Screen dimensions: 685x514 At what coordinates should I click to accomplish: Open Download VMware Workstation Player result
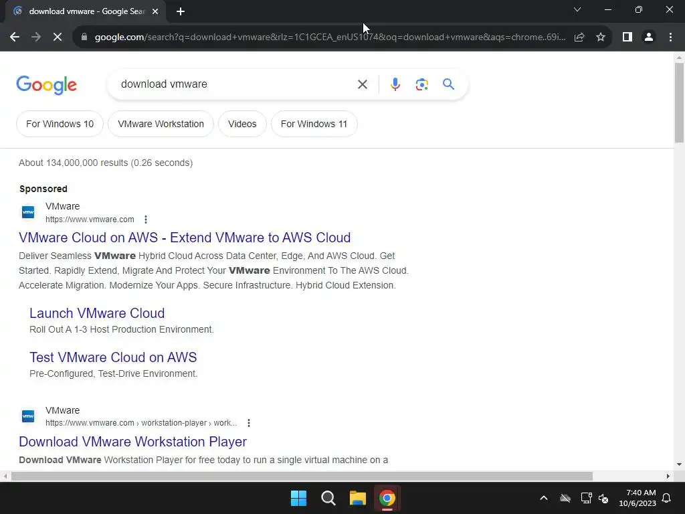(133, 442)
